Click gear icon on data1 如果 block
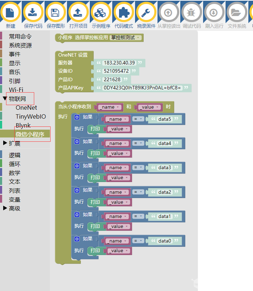This screenshot has width=253, height=291. pyautogui.click(x=77, y=215)
